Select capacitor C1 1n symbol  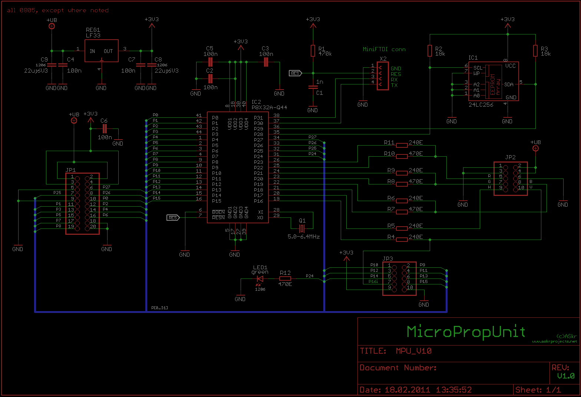pos(313,87)
